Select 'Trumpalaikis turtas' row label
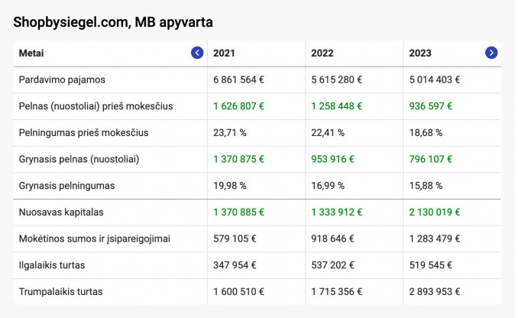This screenshot has height=318, width=518. [61, 292]
